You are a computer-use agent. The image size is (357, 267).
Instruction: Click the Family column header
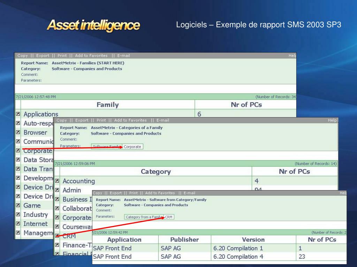[108, 105]
